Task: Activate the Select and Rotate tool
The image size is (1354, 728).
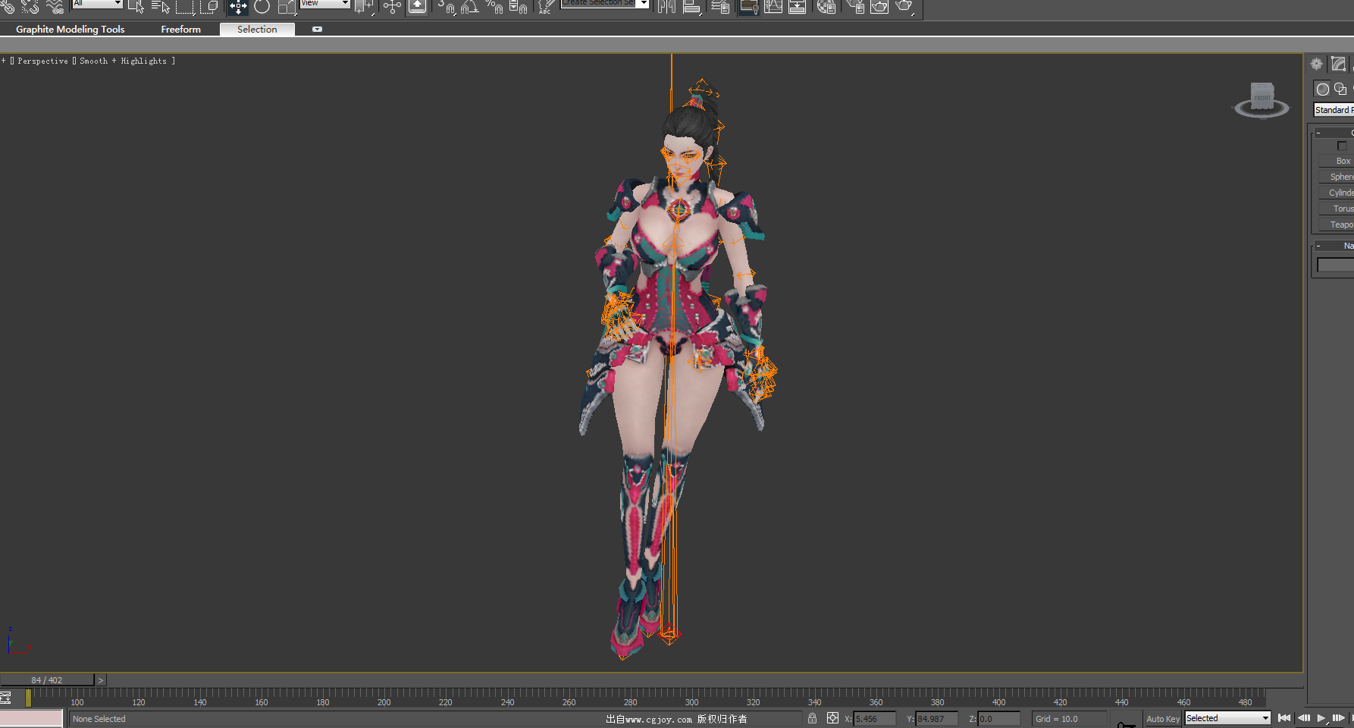Action: (x=262, y=7)
